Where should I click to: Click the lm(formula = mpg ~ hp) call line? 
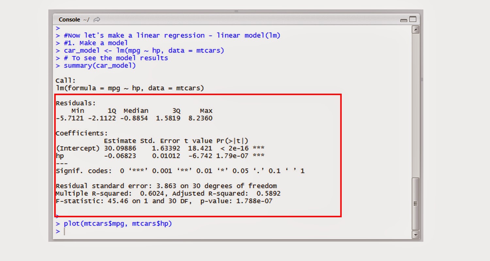[130, 88]
